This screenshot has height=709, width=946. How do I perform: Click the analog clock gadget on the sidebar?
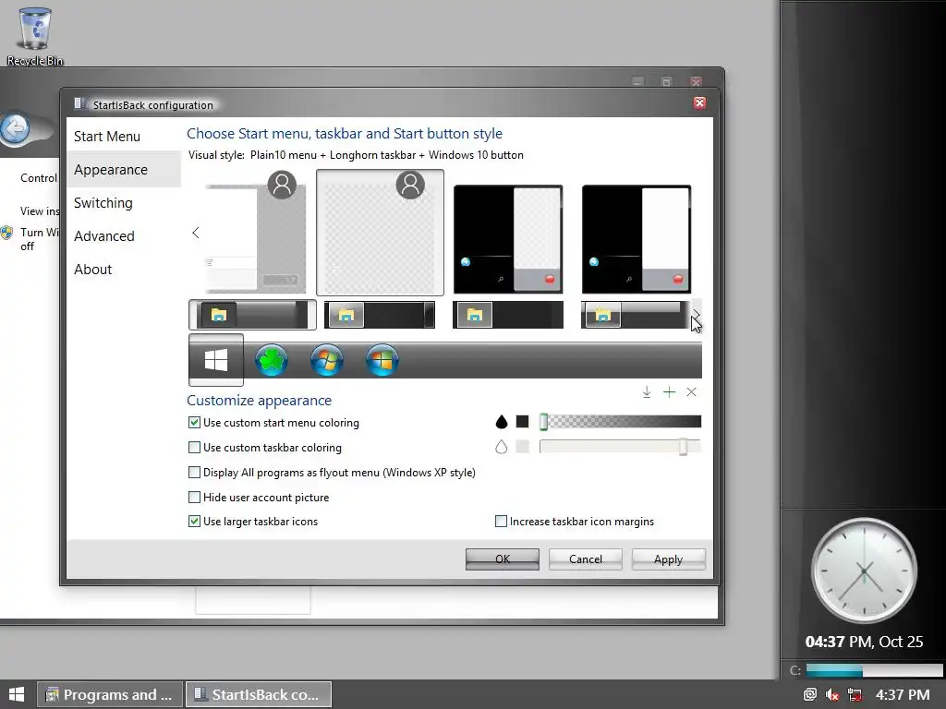coord(864,570)
